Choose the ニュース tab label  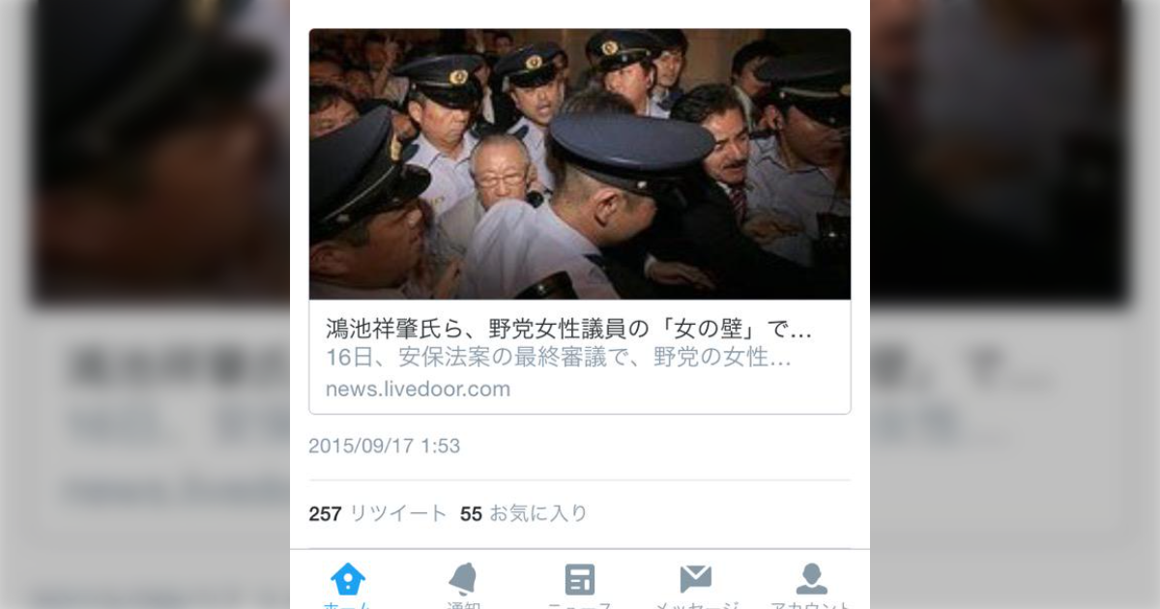pos(580,604)
